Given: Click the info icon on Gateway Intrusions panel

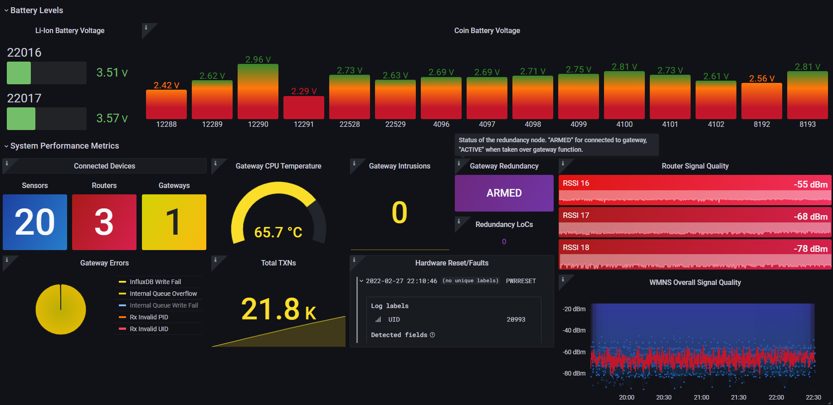Looking at the screenshot, I should (x=354, y=163).
